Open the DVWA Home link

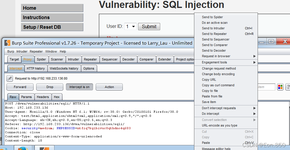[x=52, y=8]
